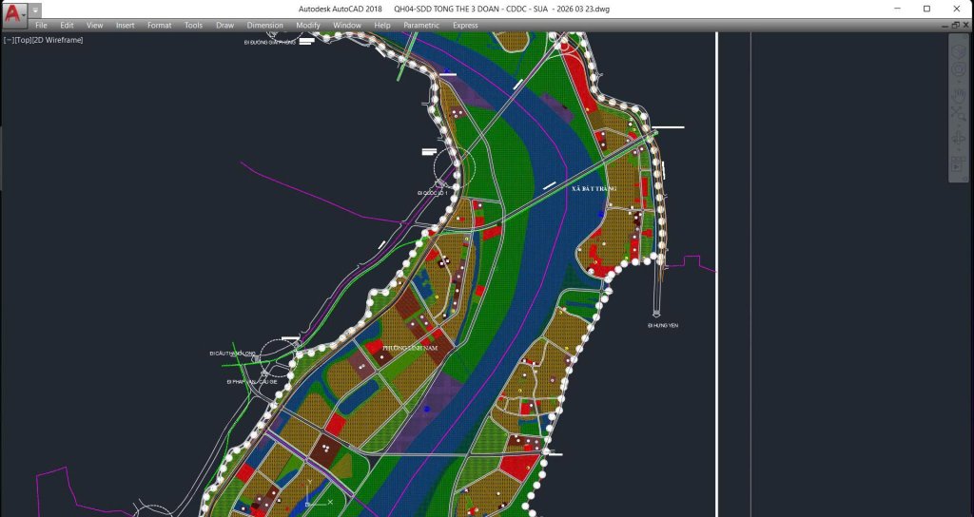
Task: Open the Modify menu
Action: coord(308,26)
